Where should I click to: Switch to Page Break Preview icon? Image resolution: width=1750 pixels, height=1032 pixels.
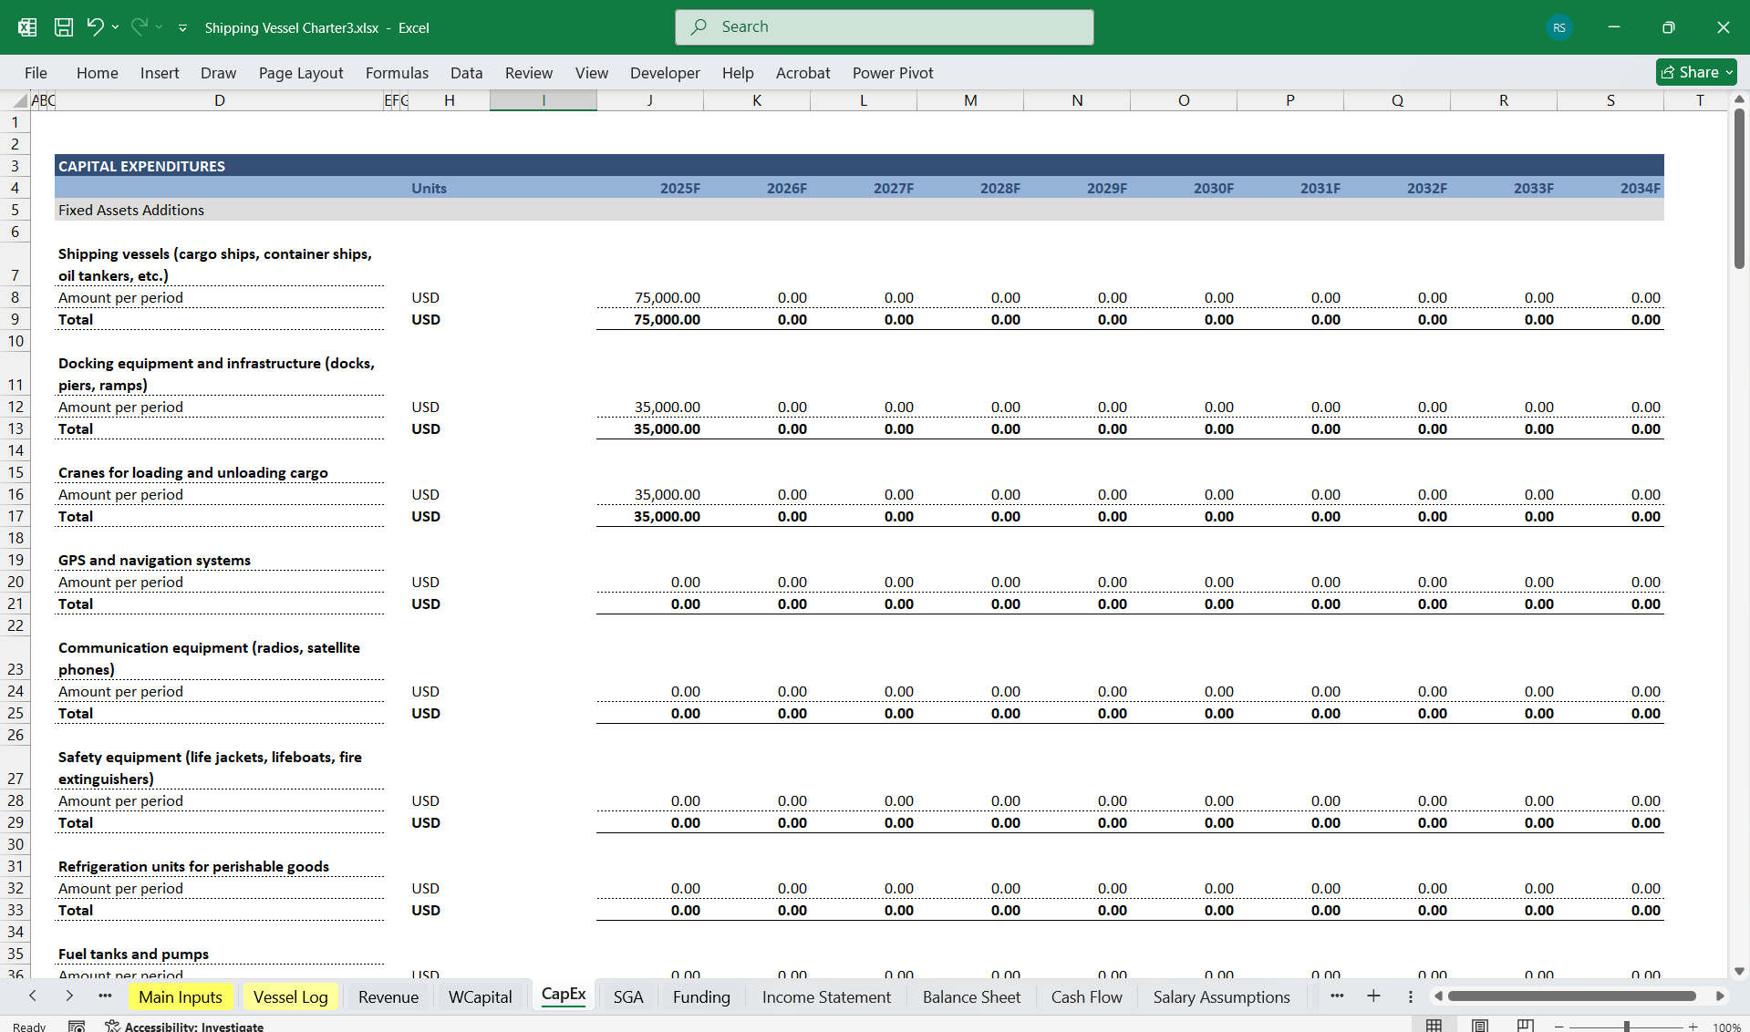click(1525, 1026)
